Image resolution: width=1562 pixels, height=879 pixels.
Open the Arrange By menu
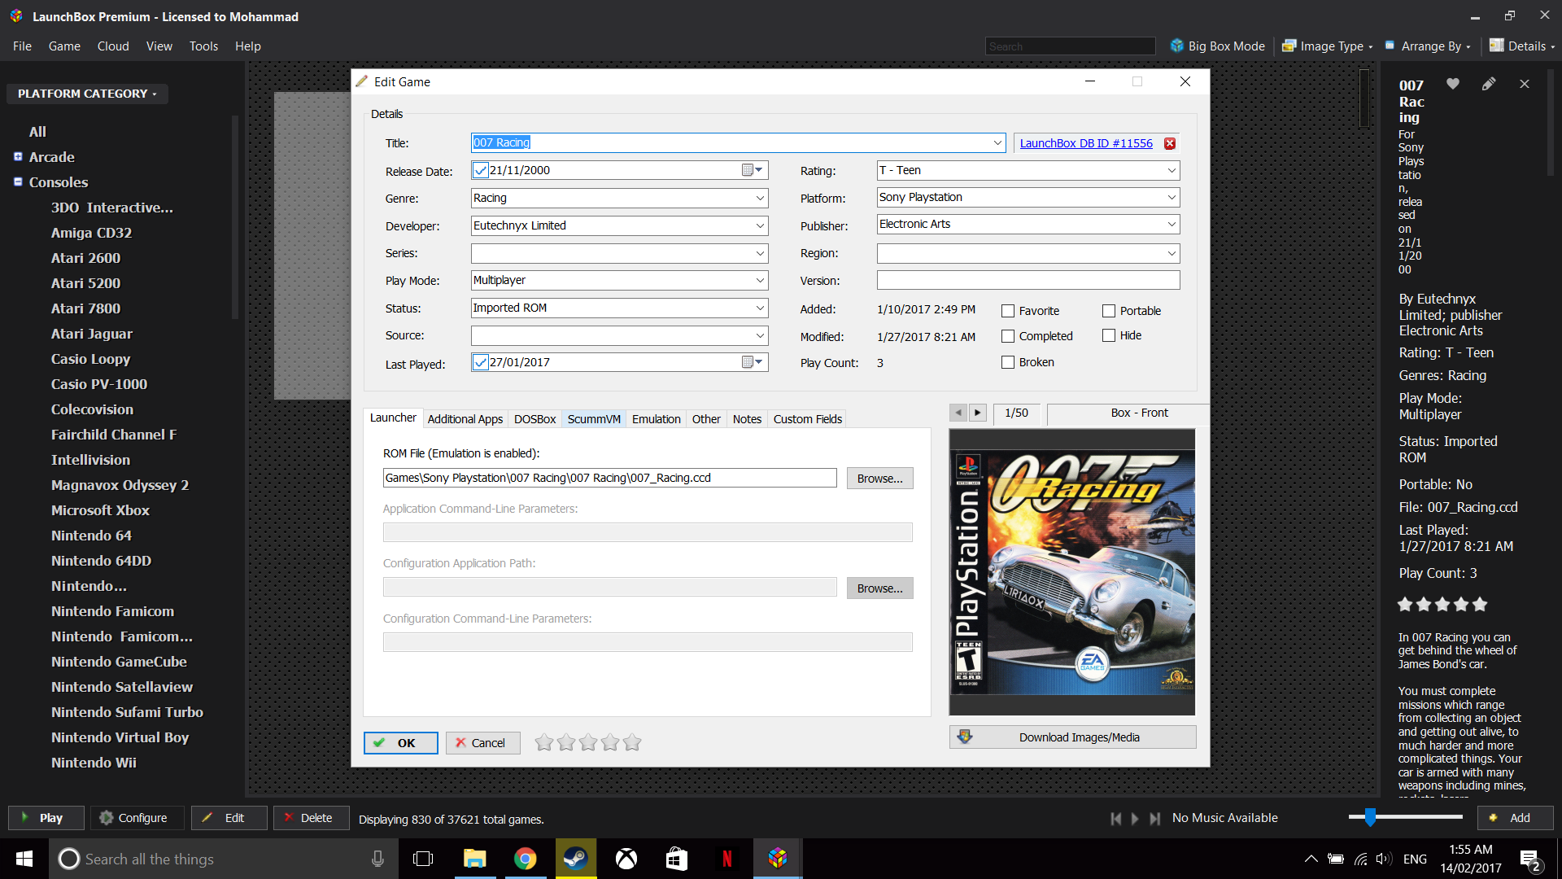click(1429, 46)
